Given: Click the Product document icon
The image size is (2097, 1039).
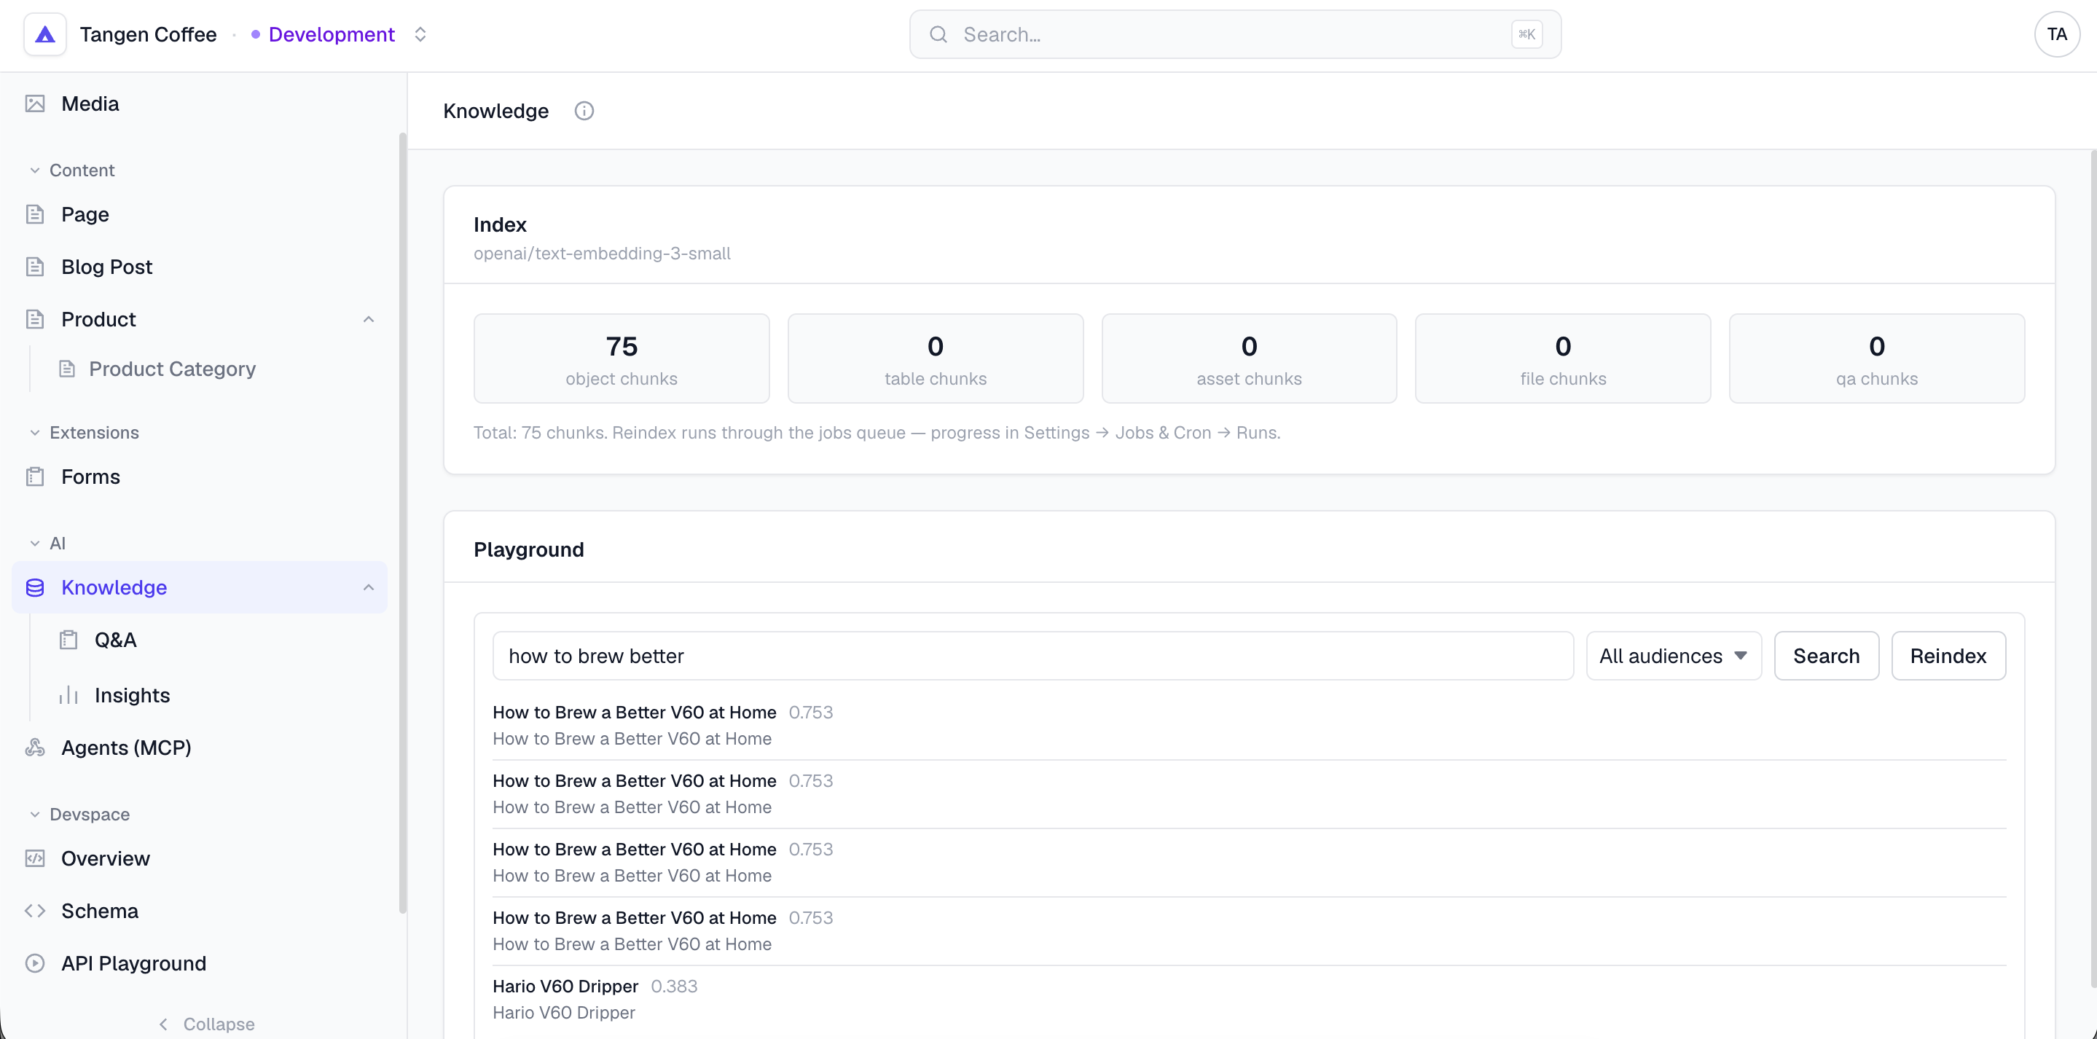Looking at the screenshot, I should (x=35, y=319).
